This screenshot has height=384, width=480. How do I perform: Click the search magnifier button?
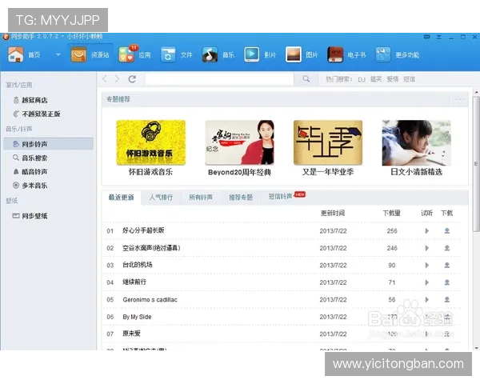point(306,79)
